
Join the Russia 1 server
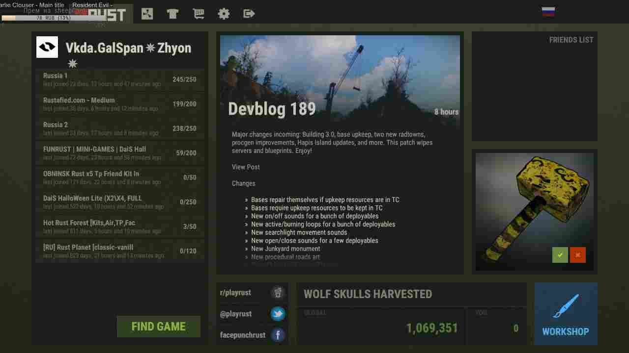(120, 79)
